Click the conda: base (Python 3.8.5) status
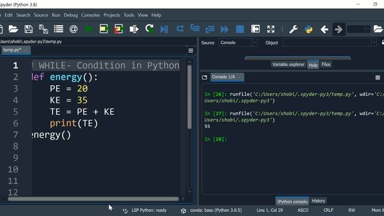 pyautogui.click(x=216, y=211)
